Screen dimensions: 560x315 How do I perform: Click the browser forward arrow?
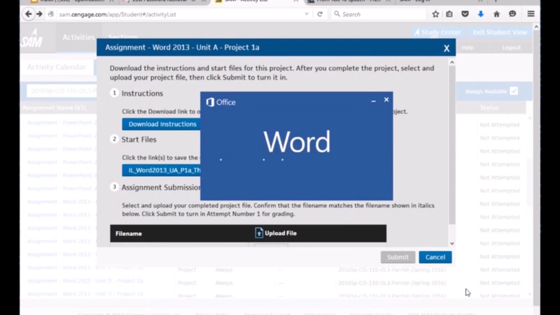pos(39,14)
